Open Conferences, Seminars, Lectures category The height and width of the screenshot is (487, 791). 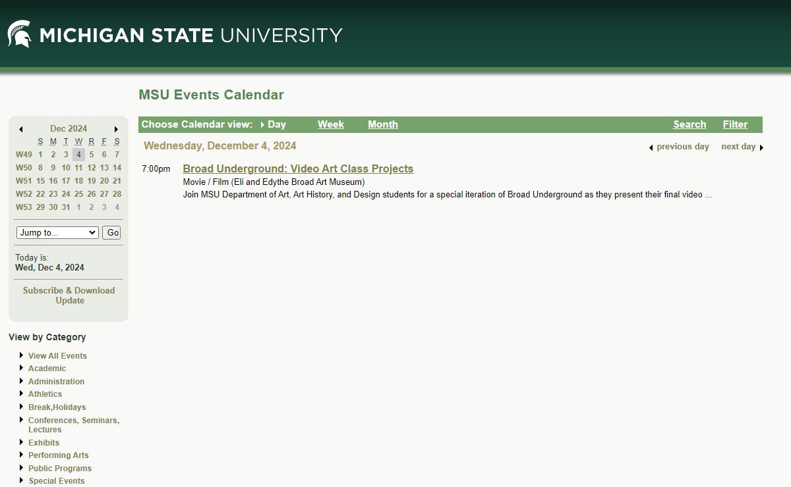[x=74, y=425]
